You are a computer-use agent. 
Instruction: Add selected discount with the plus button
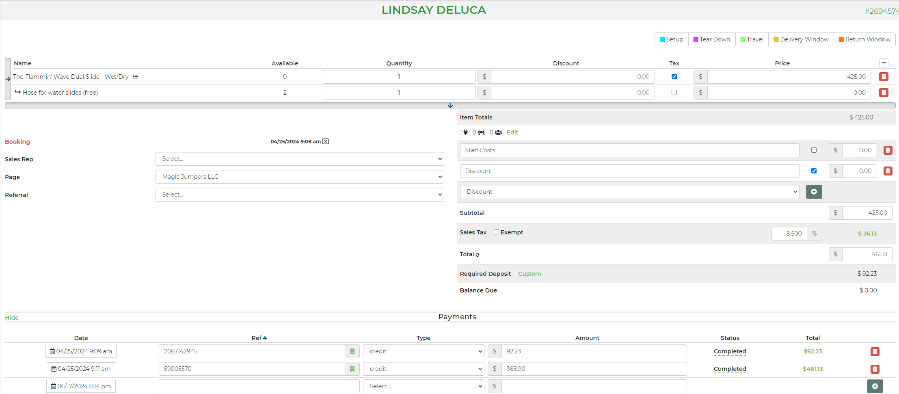coord(814,192)
